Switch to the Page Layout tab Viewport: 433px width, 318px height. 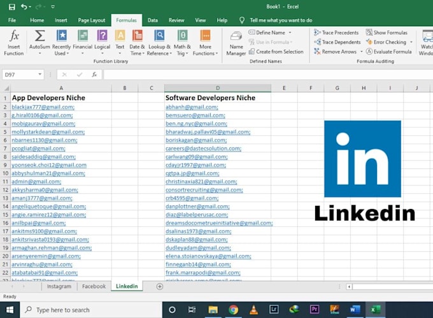[92, 20]
